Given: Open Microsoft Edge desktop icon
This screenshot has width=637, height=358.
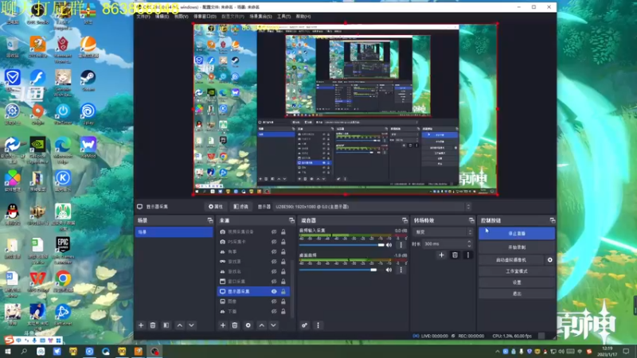Looking at the screenshot, I should coord(63,149).
